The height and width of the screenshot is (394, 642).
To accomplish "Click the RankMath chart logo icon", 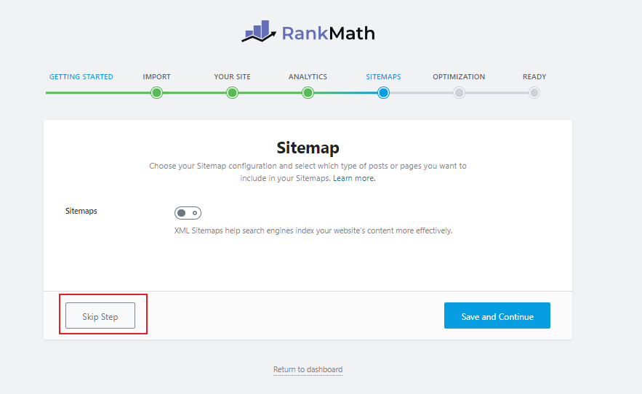I will pos(259,32).
